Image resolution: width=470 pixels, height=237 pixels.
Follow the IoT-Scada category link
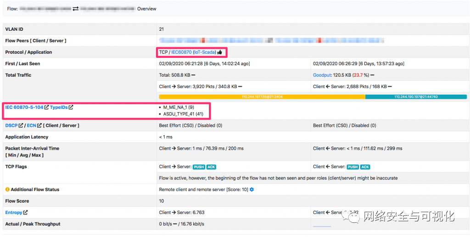click(x=204, y=52)
